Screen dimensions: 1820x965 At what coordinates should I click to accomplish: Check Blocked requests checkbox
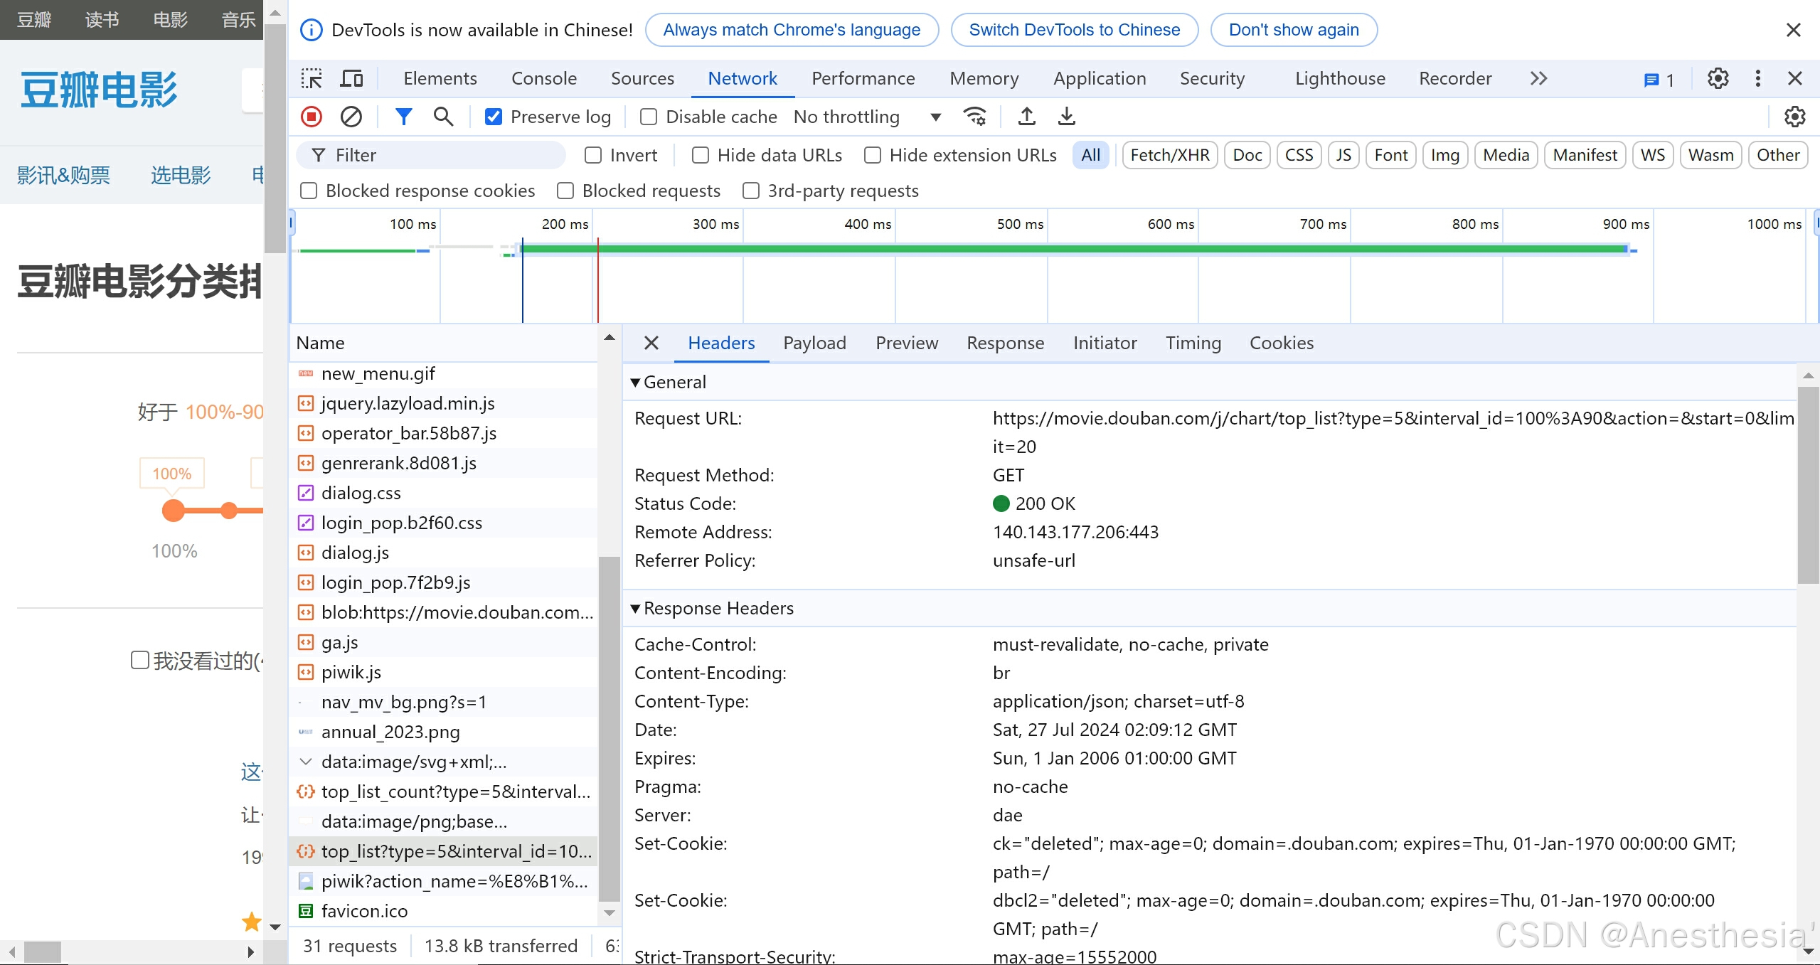565,191
